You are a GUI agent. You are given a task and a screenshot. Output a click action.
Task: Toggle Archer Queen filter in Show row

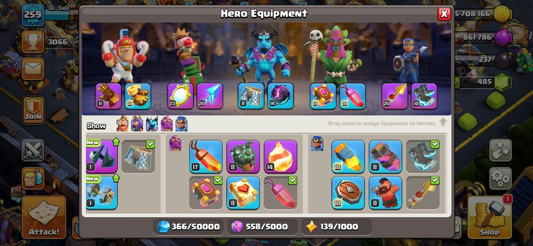(x=137, y=124)
